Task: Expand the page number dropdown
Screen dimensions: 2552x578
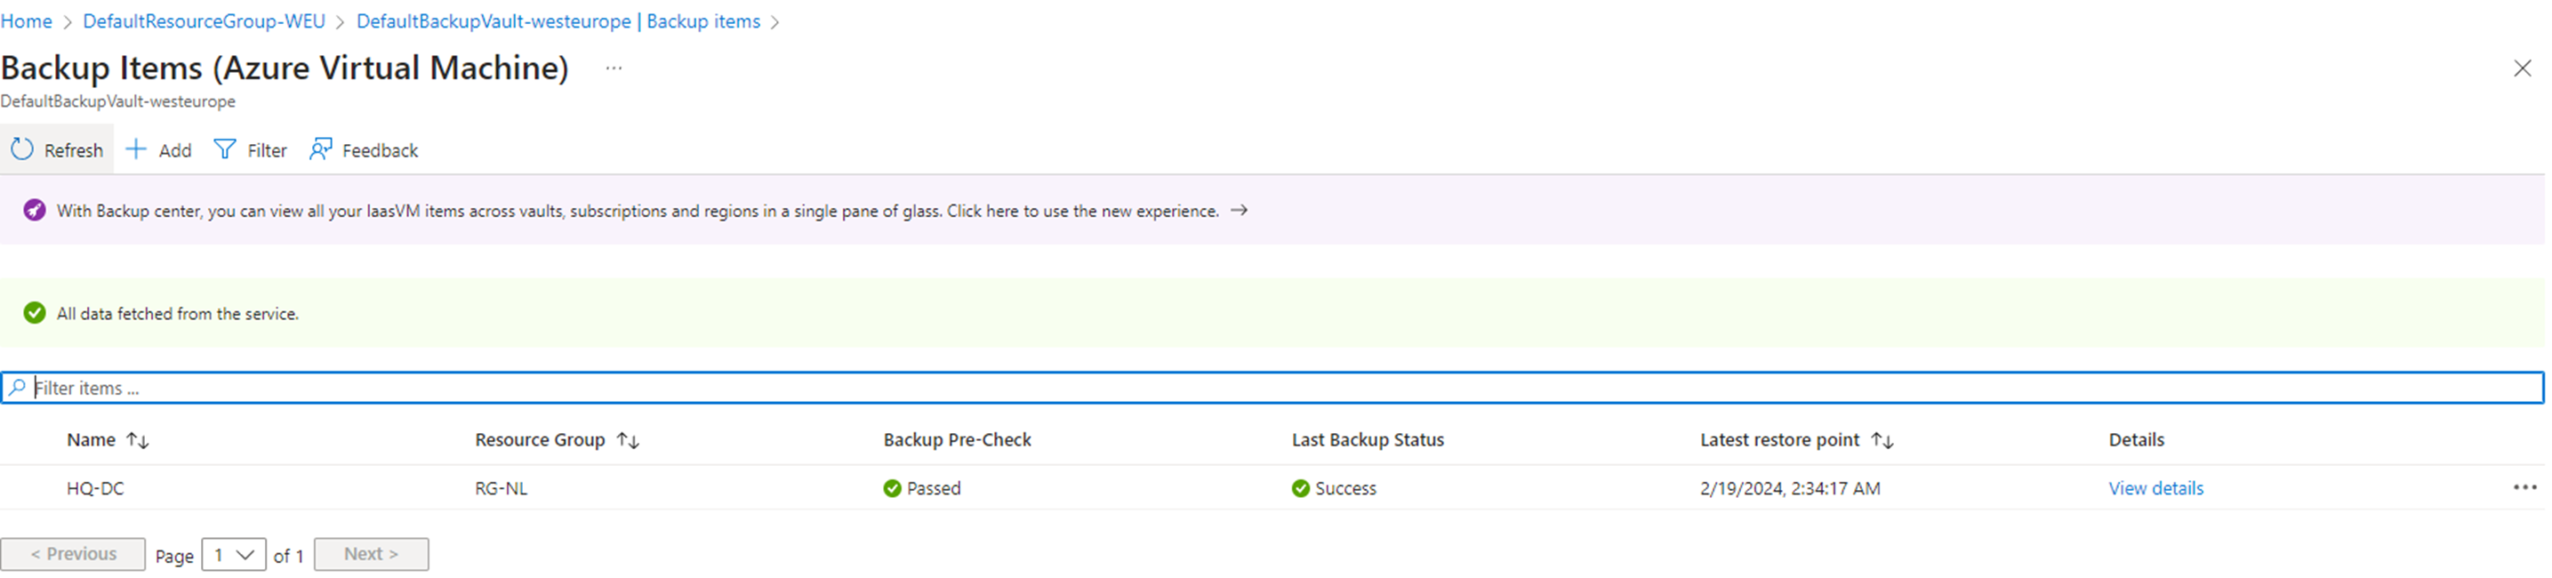Action: [234, 555]
